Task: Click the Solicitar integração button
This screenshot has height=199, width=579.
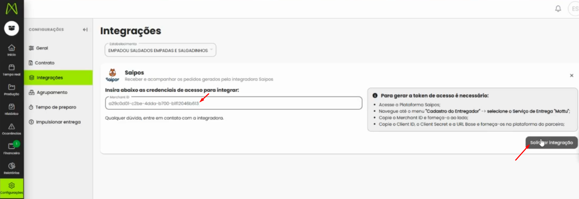Action: tap(551, 142)
